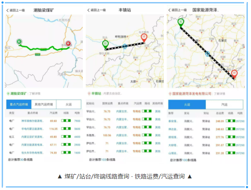Select 火运 tab in coal mine panel
The width and height of the screenshot is (251, 190).
pos(69,104)
